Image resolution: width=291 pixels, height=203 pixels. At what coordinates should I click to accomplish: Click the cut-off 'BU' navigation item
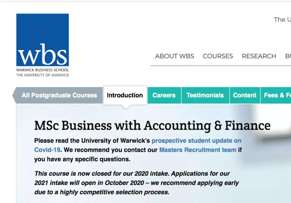(x=288, y=56)
